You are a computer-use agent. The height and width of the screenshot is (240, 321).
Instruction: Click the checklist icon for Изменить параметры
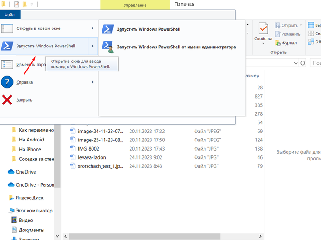(7, 64)
